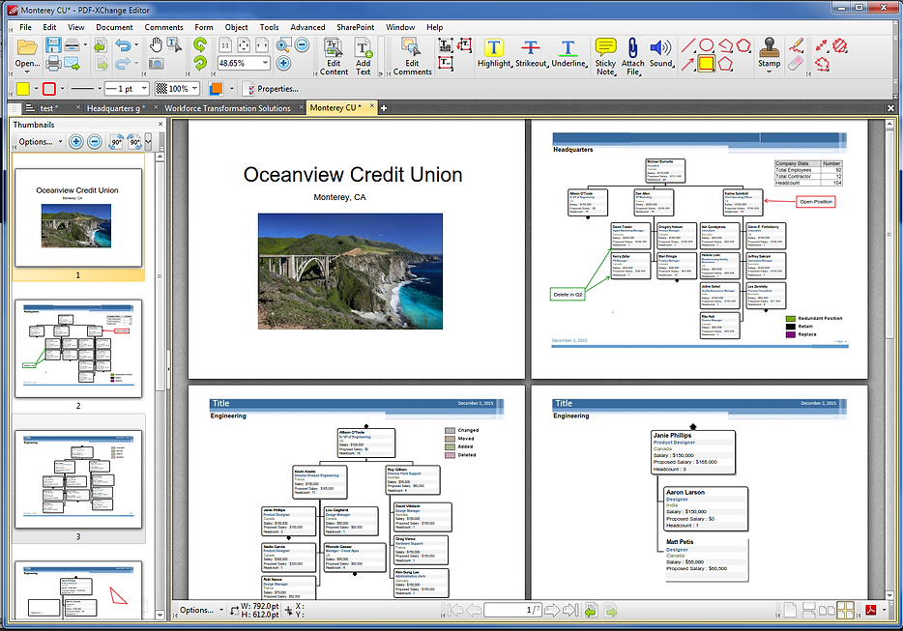Rotate the view clockwise
This screenshot has height=631, width=903.
click(200, 64)
